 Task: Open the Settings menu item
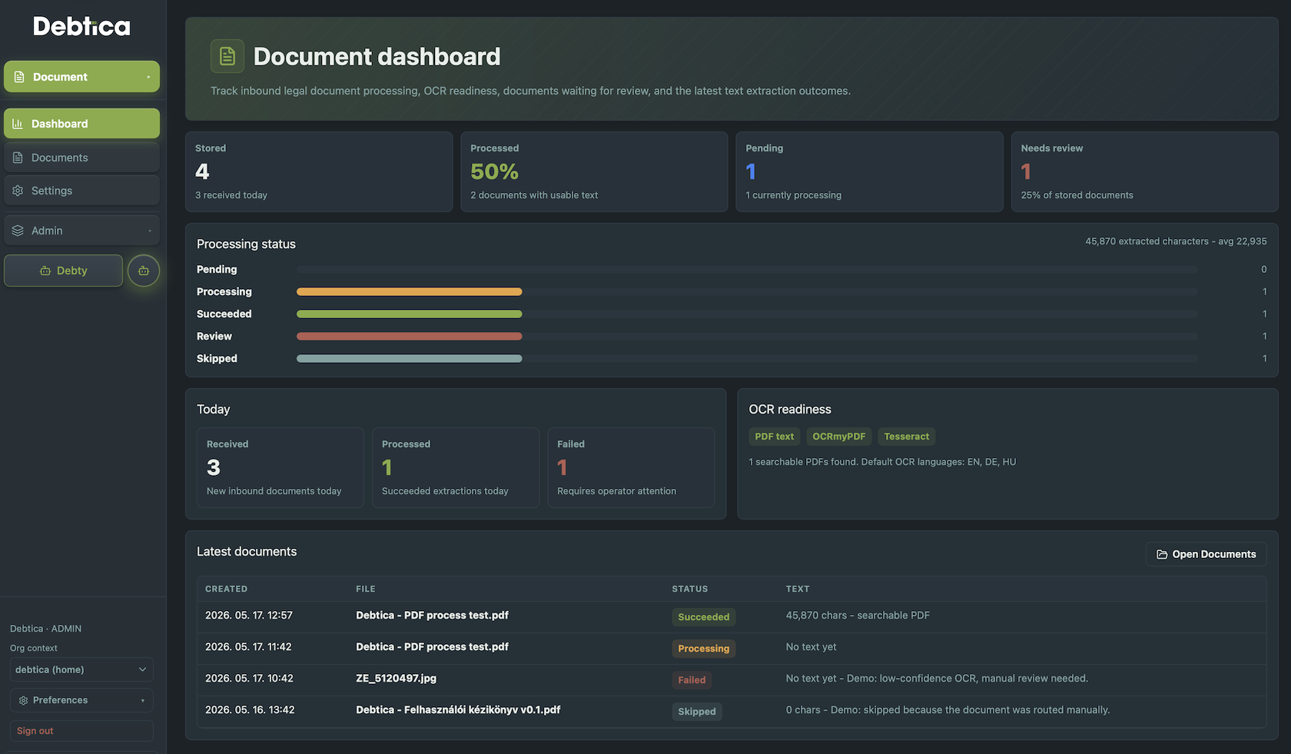coord(81,191)
